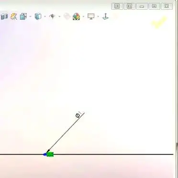The height and width of the screenshot is (178, 178).
Task: Select the diameter dimension symbol text
Action: (78, 115)
